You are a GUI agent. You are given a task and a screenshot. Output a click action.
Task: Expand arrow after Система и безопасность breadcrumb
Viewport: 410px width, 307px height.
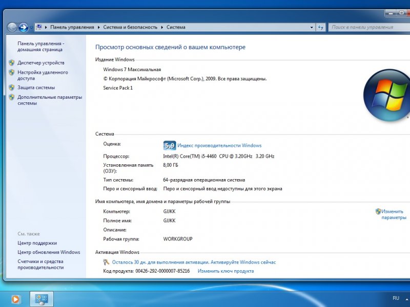click(162, 27)
